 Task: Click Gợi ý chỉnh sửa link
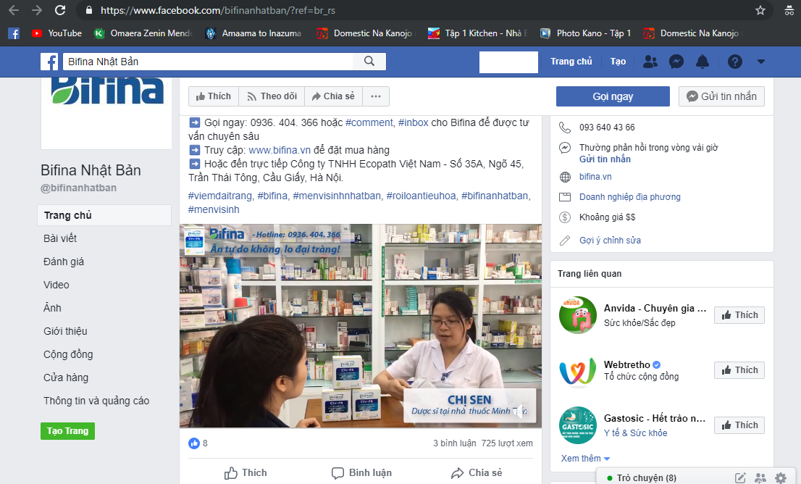coord(610,241)
